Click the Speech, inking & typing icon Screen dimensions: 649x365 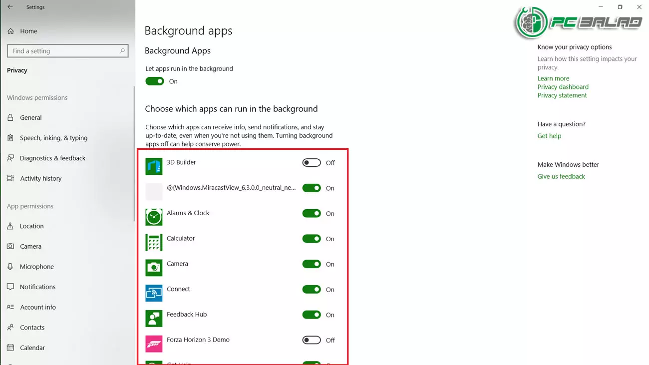[x=10, y=138]
